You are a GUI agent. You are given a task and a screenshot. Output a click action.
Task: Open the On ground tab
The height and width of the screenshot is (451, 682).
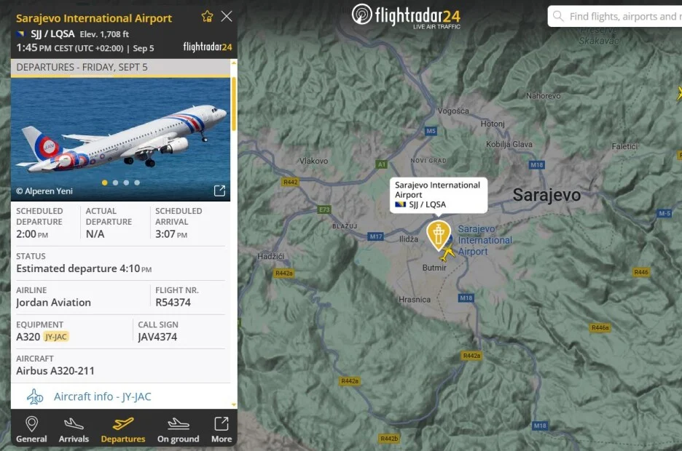click(178, 430)
